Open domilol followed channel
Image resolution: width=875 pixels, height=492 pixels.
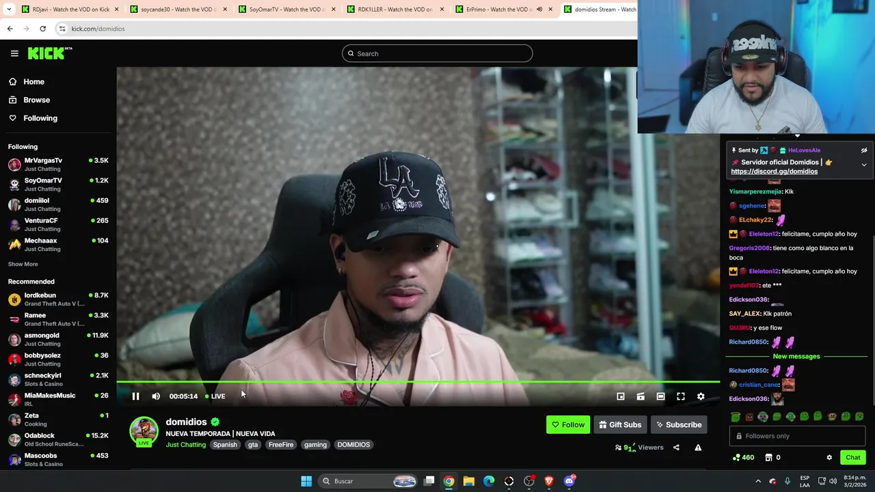(58, 204)
